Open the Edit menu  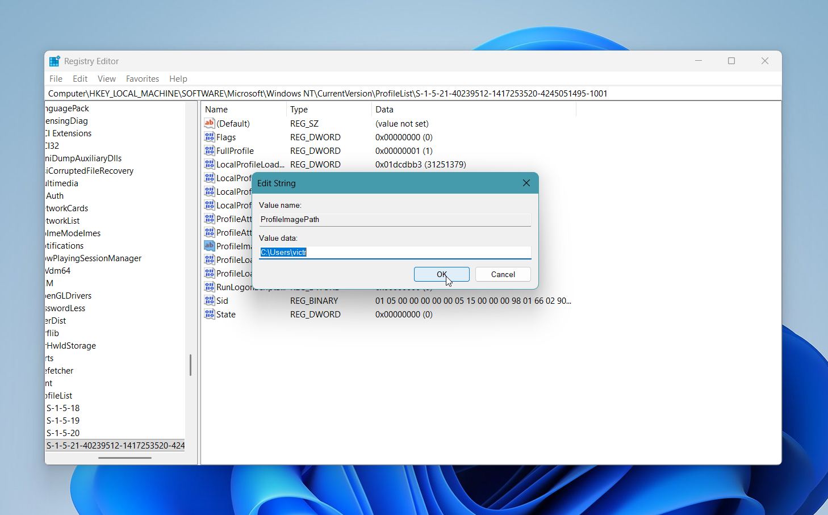point(80,79)
